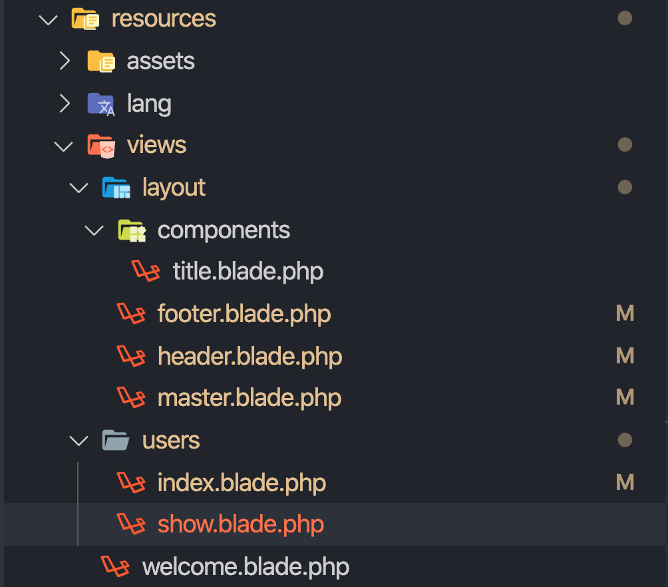Click the modified badge on index.blade.php
This screenshot has width=668, height=587.
pos(625,482)
